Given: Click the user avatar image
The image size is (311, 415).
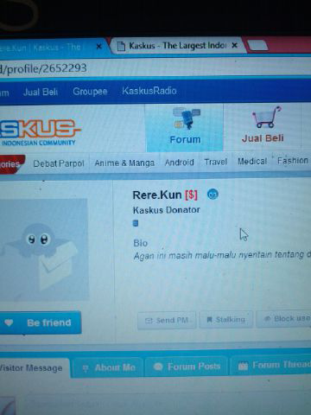Looking at the screenshot, I should point(44,249).
